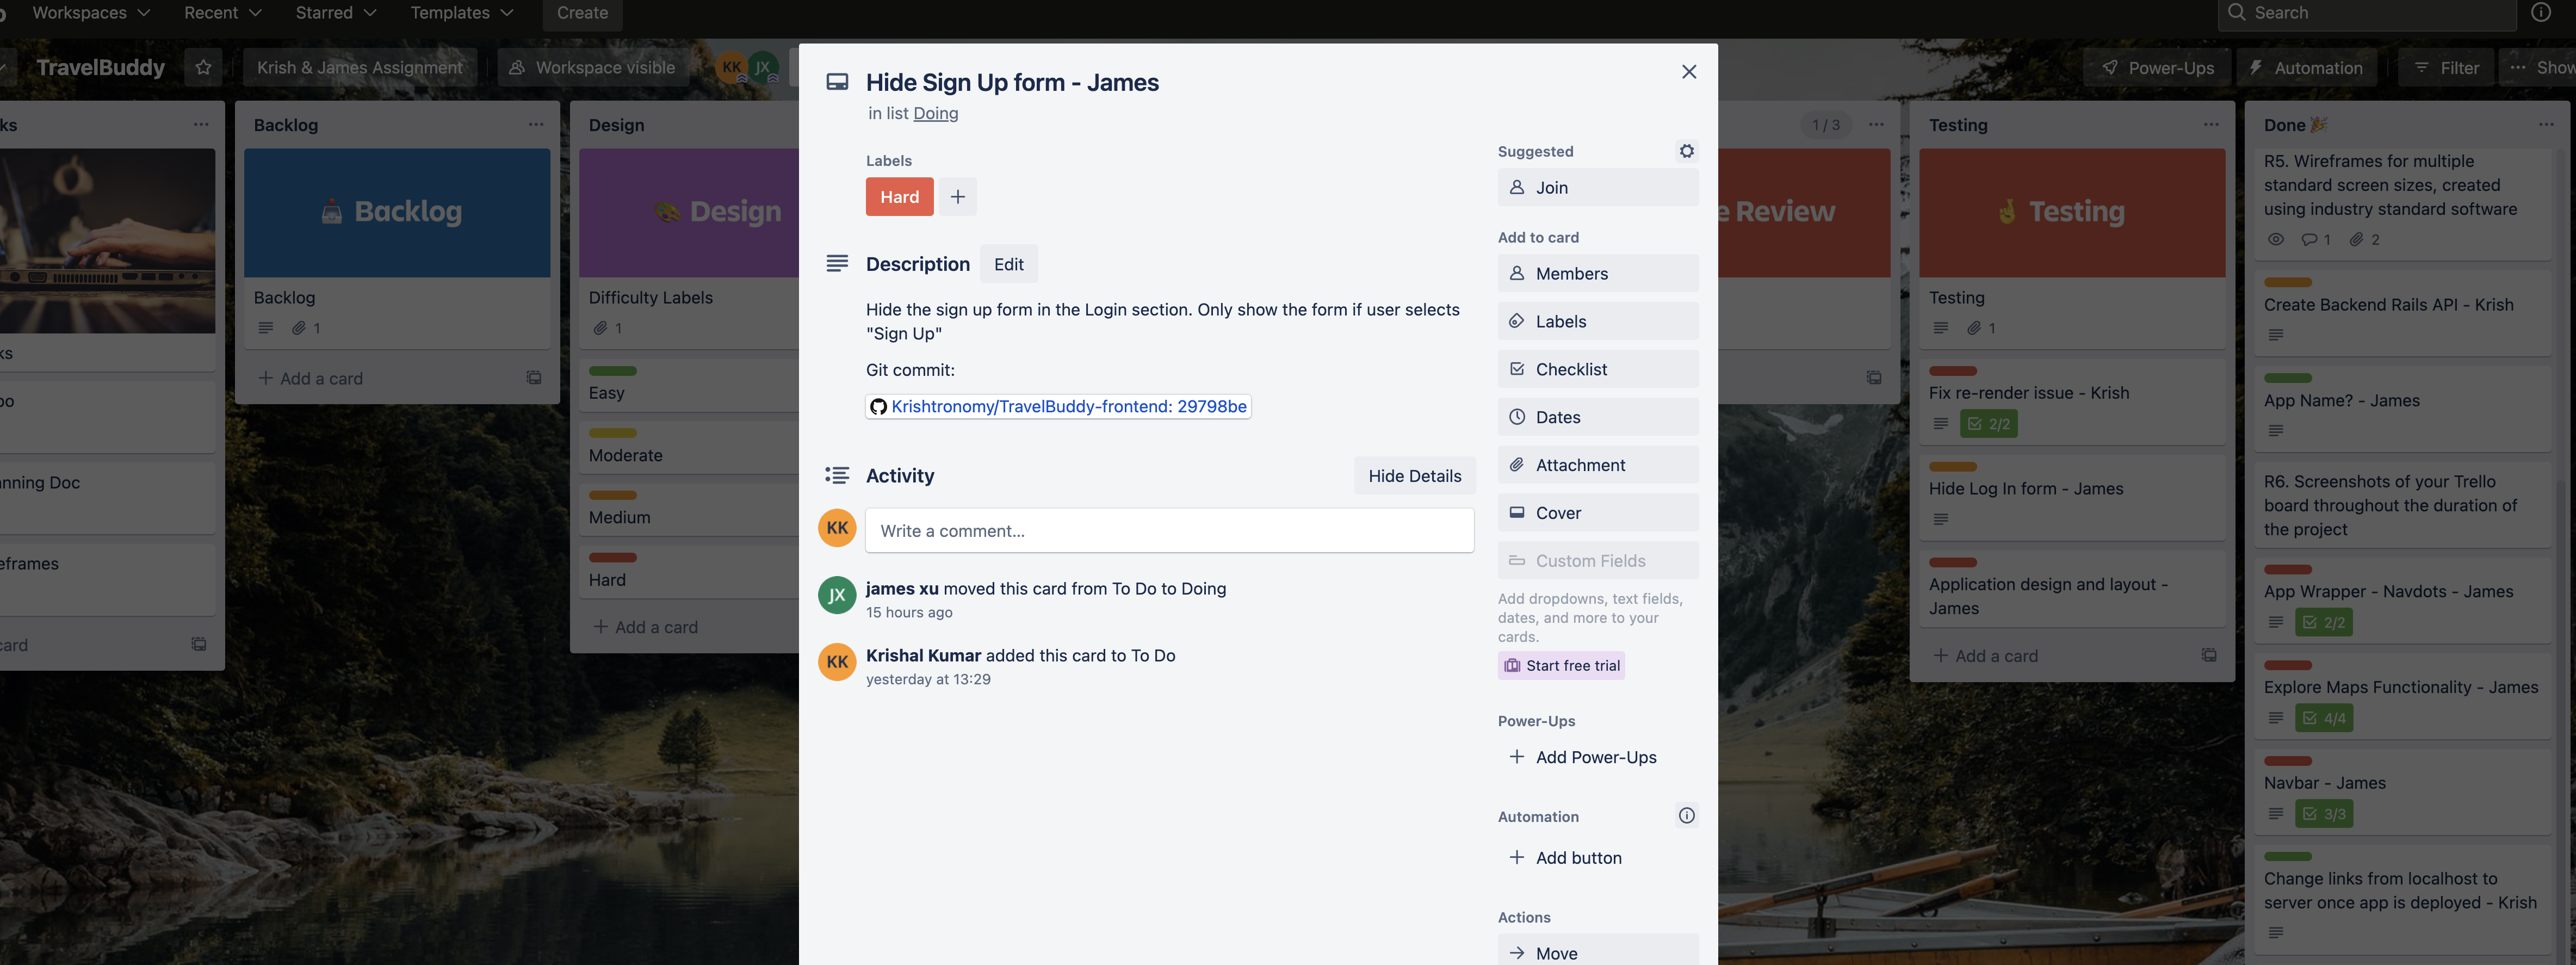The image size is (2576, 965).
Task: Open the Filter menu on board header
Action: click(2446, 68)
